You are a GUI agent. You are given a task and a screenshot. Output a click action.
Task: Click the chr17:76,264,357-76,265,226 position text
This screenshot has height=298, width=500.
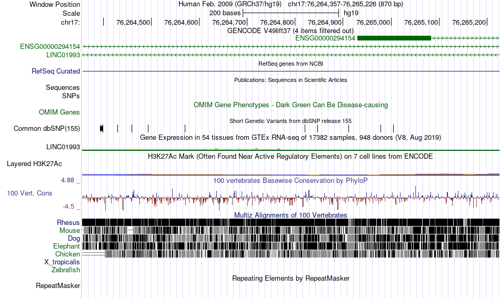pyautogui.click(x=345, y=4)
